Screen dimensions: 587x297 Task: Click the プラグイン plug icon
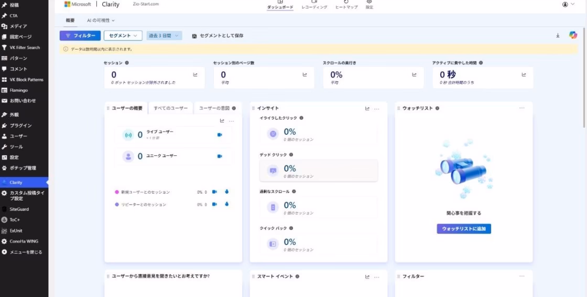5,125
